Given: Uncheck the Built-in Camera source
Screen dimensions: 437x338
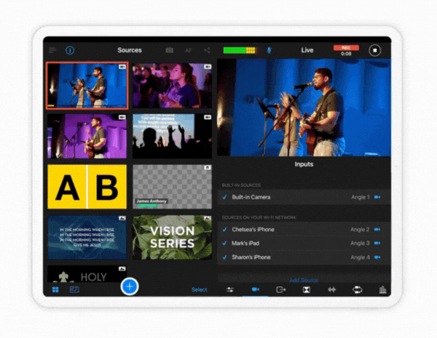Looking at the screenshot, I should click(225, 197).
